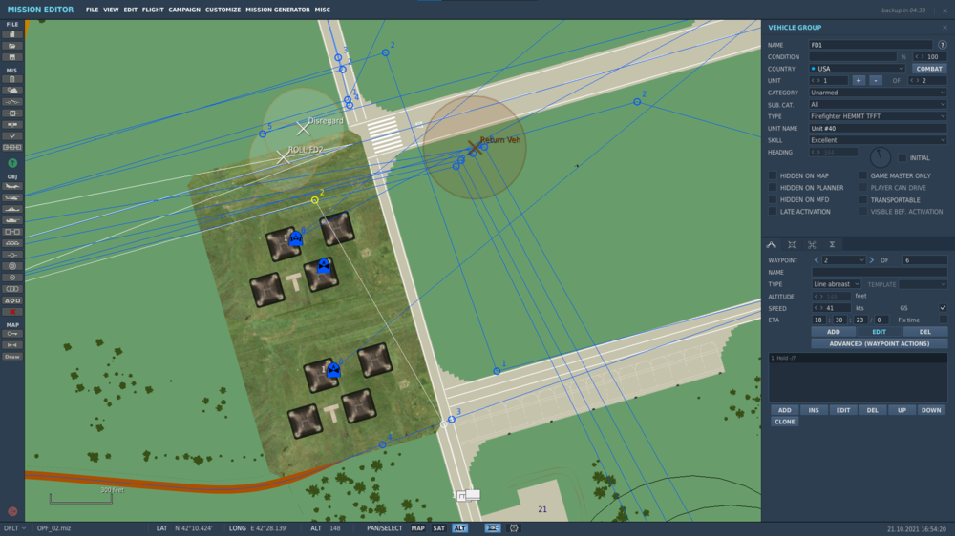This screenshot has width=955, height=536.
Task: Click the INS action button
Action: point(814,410)
